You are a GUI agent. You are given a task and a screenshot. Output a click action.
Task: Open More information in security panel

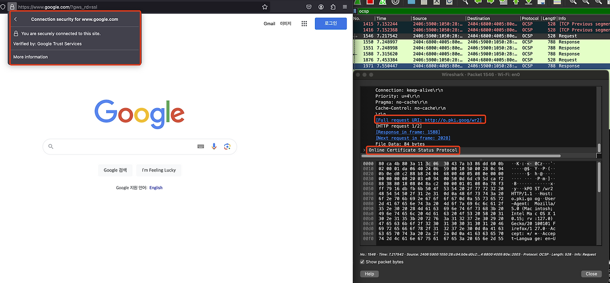[30, 57]
